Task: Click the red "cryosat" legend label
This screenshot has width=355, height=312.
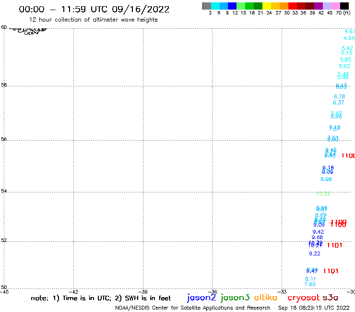Action: coord(303,298)
